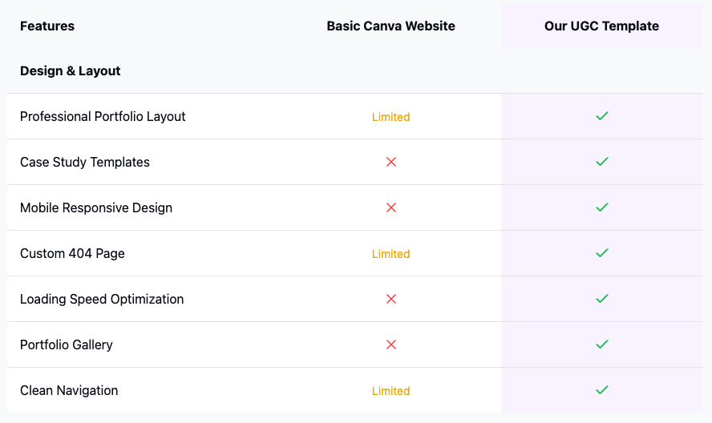The height and width of the screenshot is (423, 712).
Task: Click 'Limited' in the Custom 404 Page row
Action: click(391, 254)
